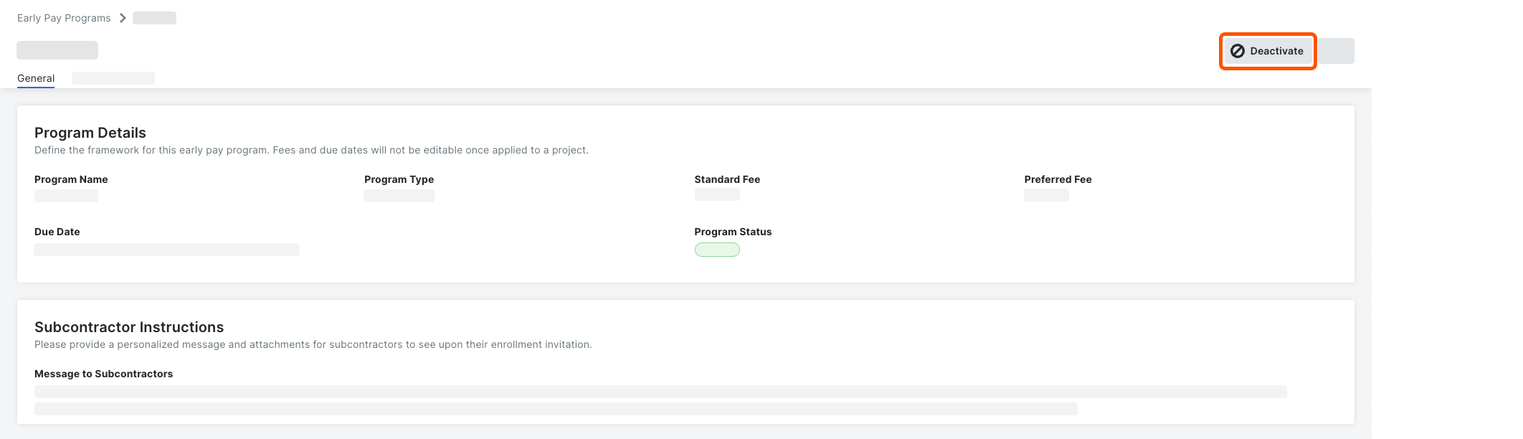
Task: Click second line of subcontractor message
Action: pyautogui.click(x=556, y=409)
